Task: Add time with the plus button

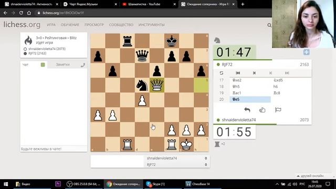Action: coord(307,52)
